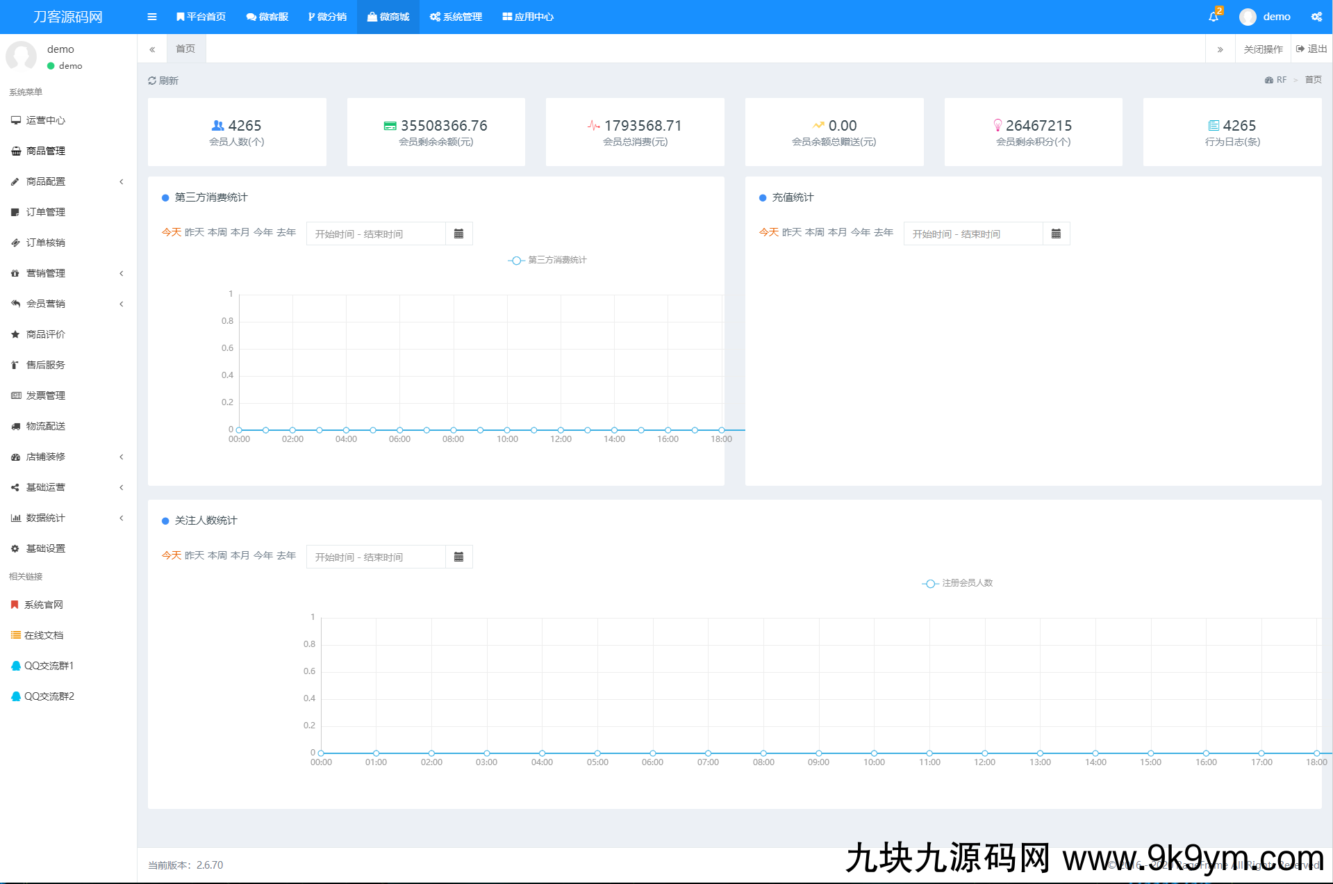This screenshot has height=884, width=1333.
Task: Select 昨天 filter in 充值统计 panel
Action: [791, 232]
